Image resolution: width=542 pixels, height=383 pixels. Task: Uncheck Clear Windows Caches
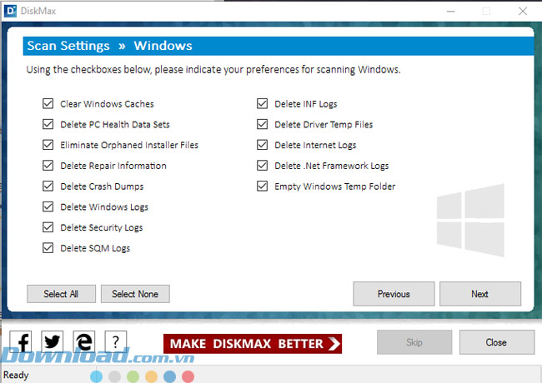(48, 103)
